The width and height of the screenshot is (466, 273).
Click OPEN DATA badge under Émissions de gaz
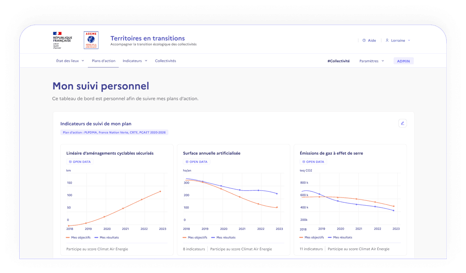click(x=313, y=162)
